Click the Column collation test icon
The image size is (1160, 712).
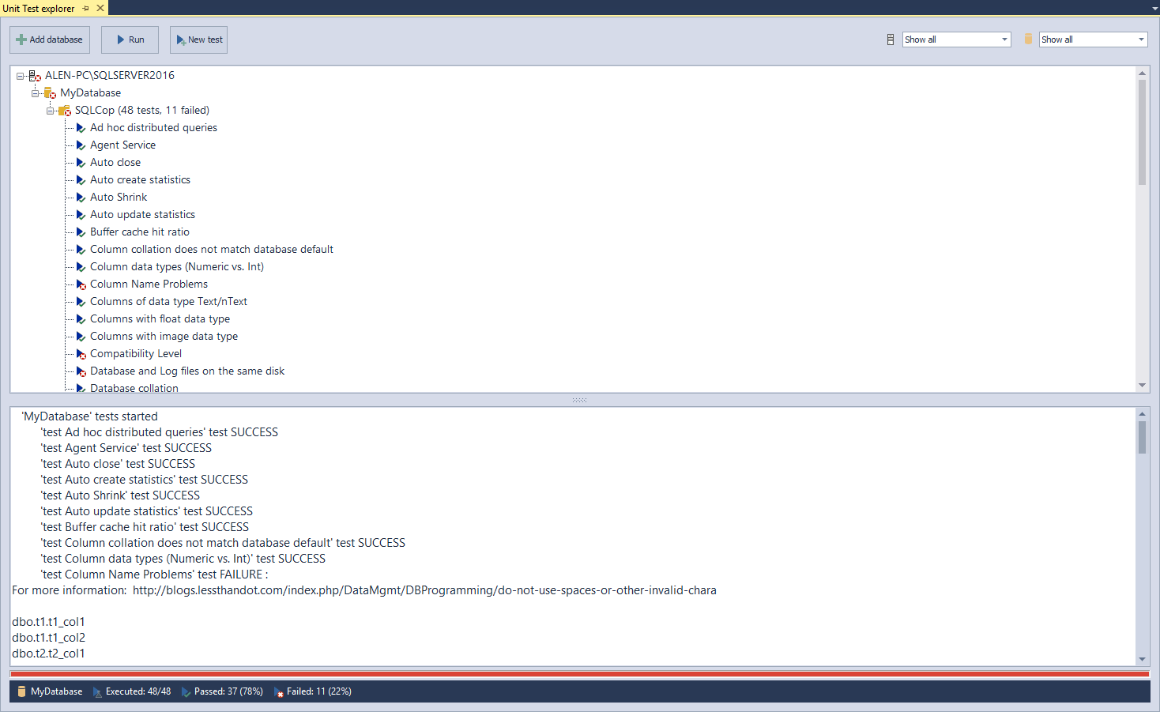[x=81, y=250]
